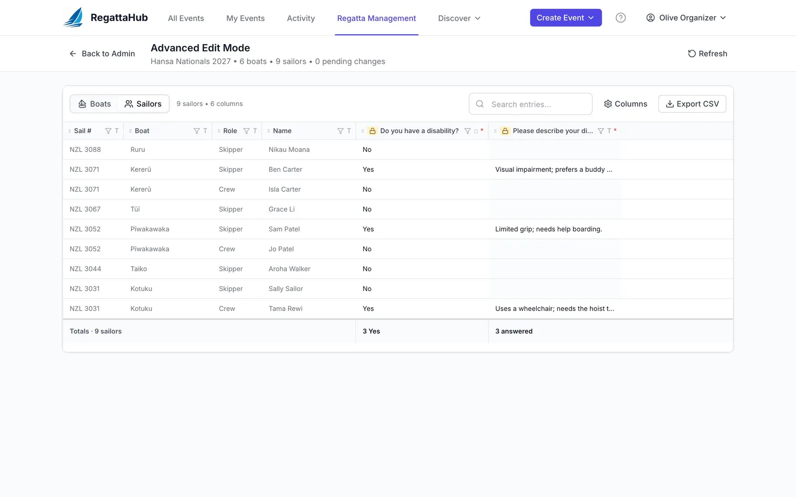Open the Name column filter
This screenshot has width=796, height=497.
341,131
